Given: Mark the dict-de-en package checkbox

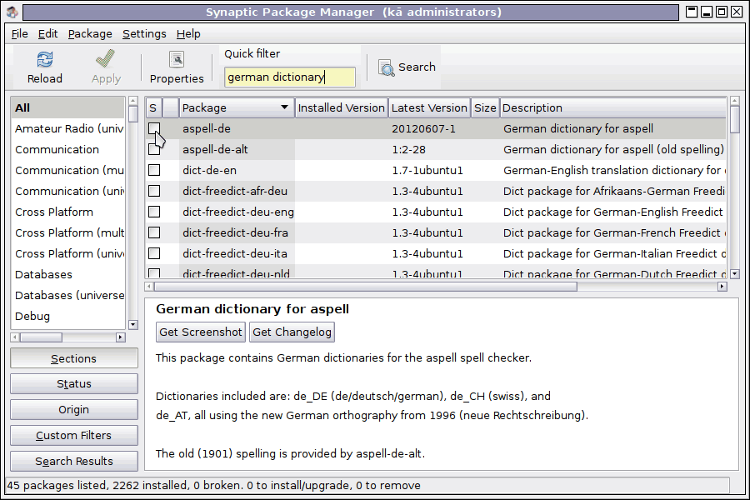Looking at the screenshot, I should tap(154, 170).
